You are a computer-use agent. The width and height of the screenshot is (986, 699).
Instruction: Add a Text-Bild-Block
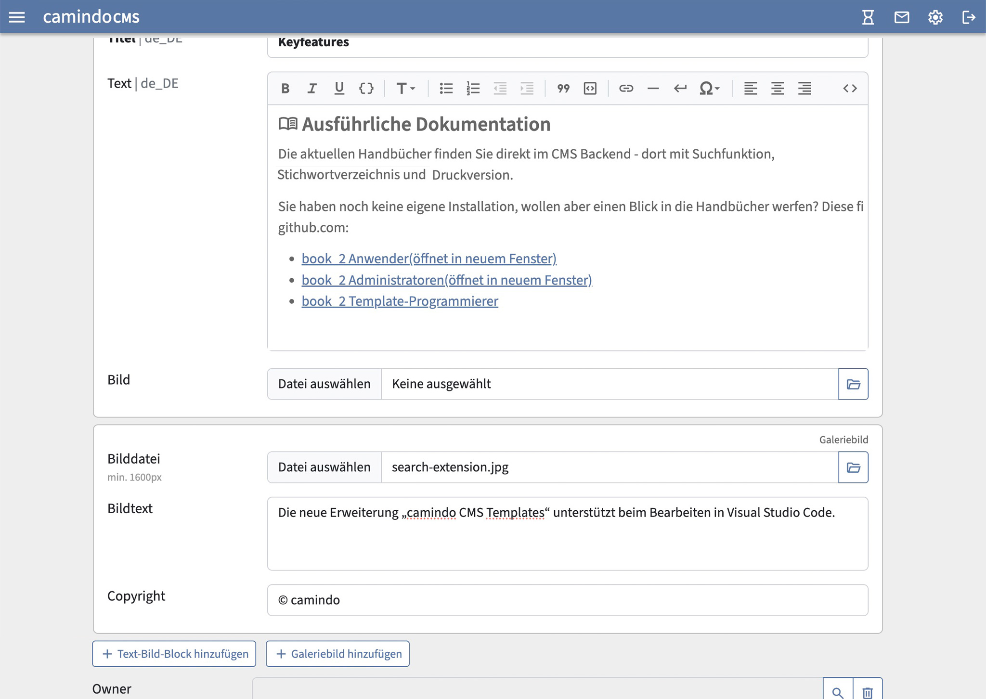coord(174,654)
